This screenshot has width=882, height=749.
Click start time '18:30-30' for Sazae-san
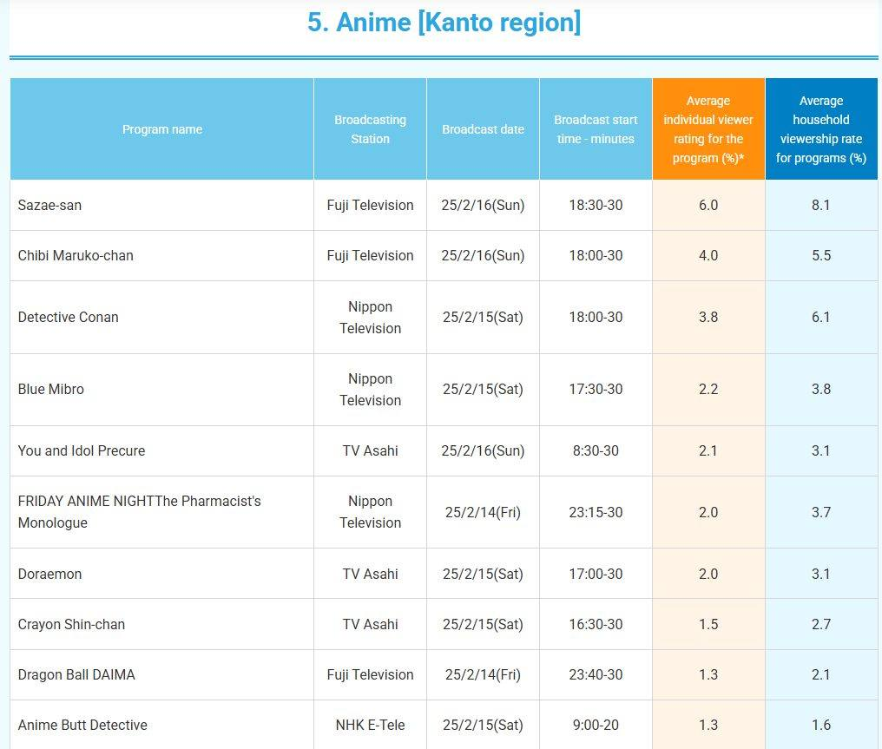pos(596,205)
